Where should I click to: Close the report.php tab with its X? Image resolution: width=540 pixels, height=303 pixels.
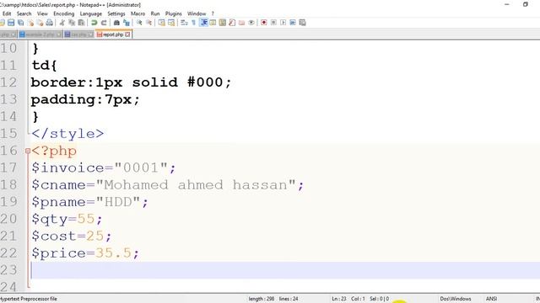click(x=127, y=35)
